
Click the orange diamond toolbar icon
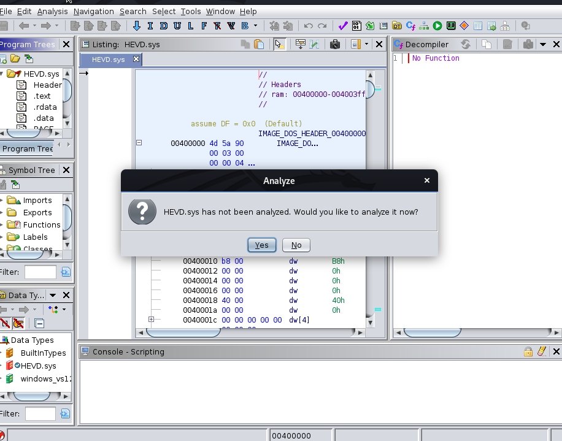coord(464,26)
